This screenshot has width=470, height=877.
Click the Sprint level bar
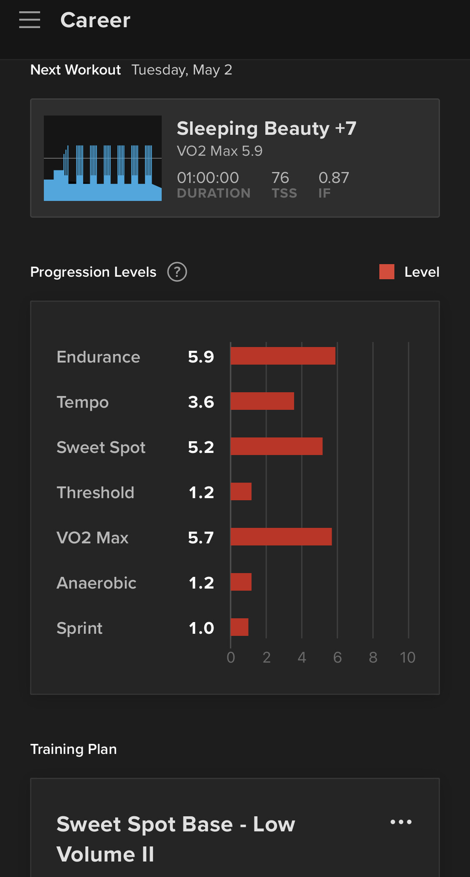pyautogui.click(x=239, y=627)
